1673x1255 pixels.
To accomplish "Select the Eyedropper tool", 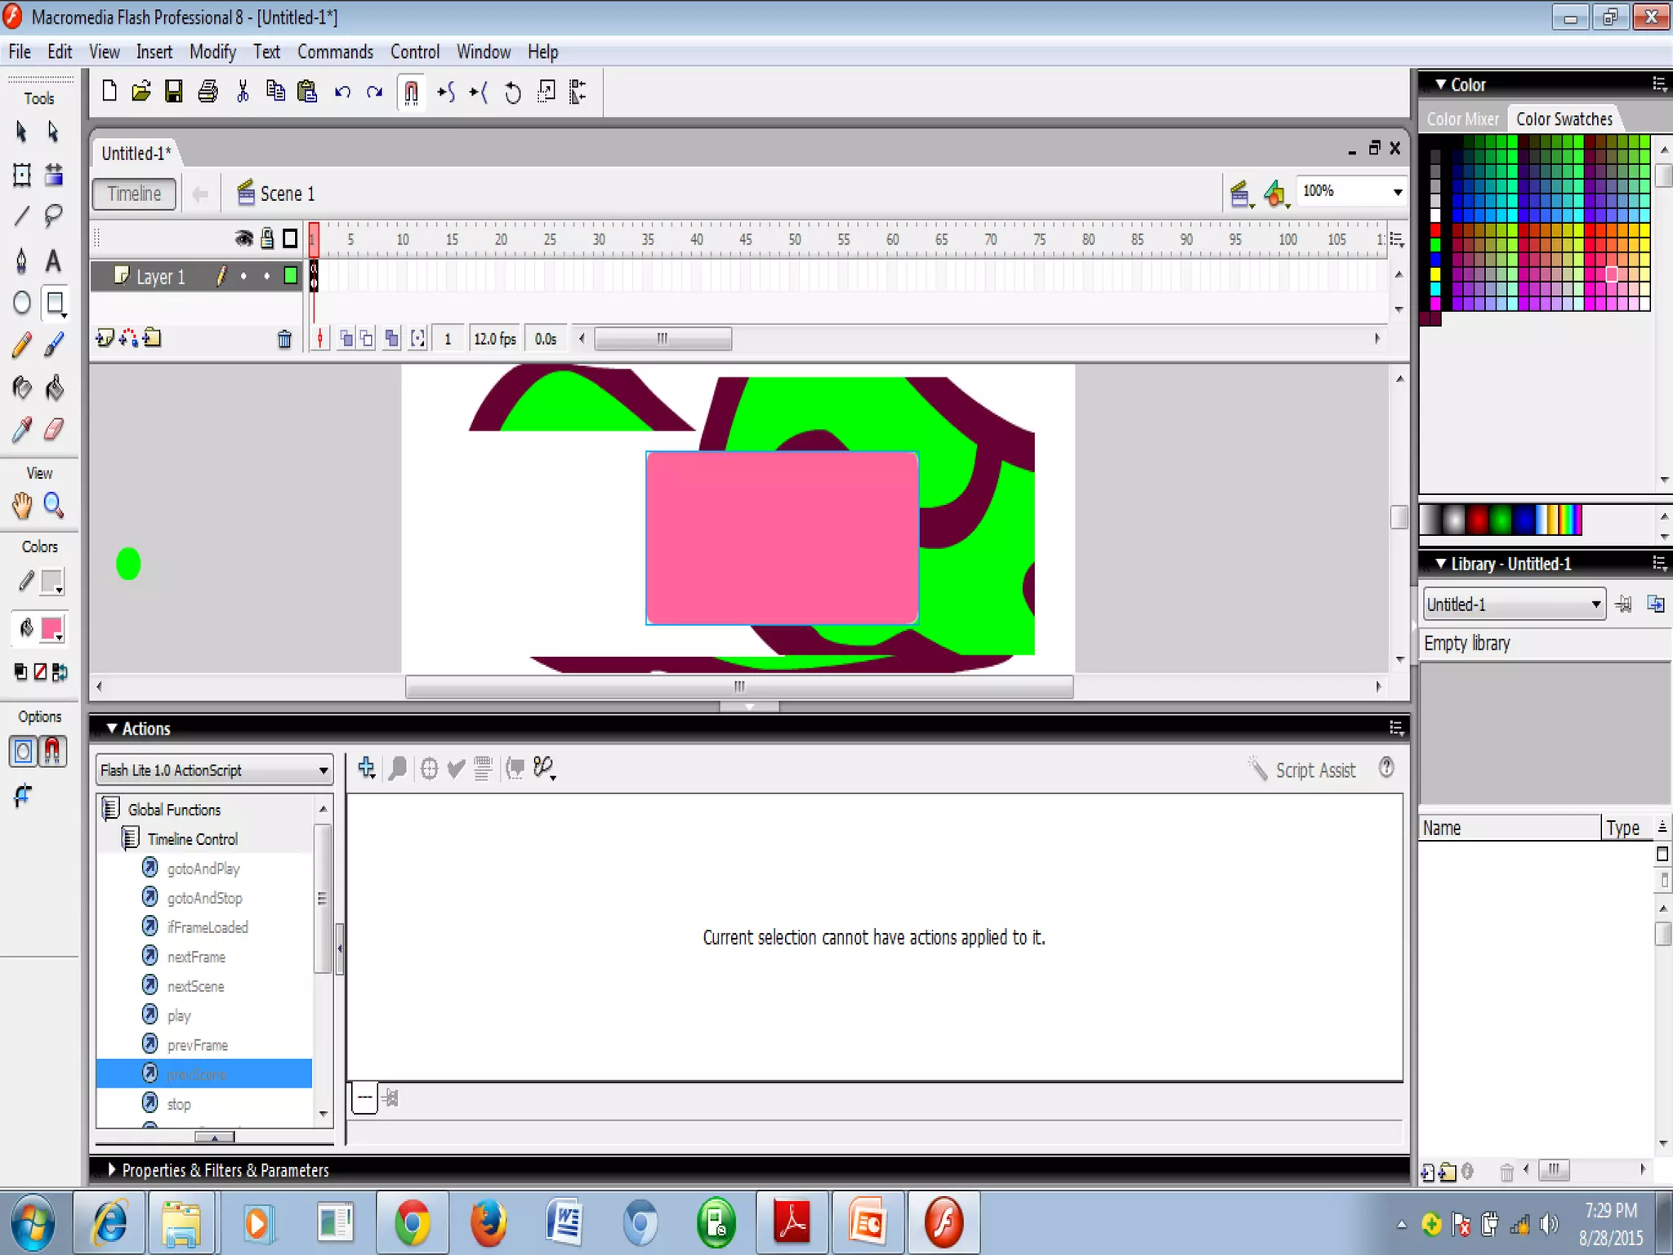I will [22, 429].
